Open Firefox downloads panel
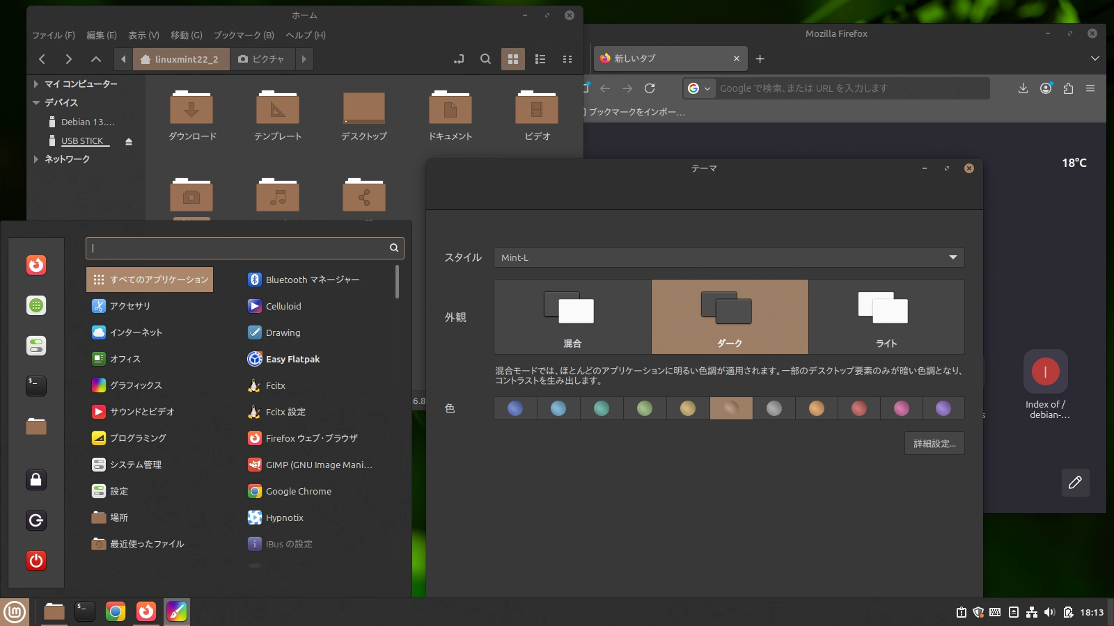The image size is (1114, 626). [1023, 88]
